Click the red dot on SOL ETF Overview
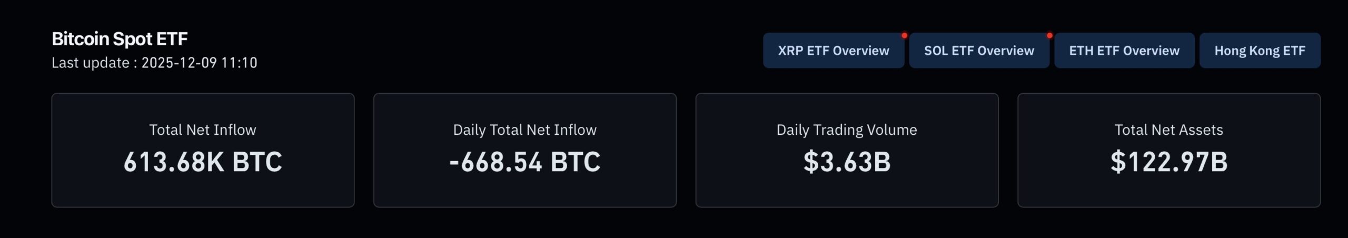The height and width of the screenshot is (238, 1348). point(1049,36)
